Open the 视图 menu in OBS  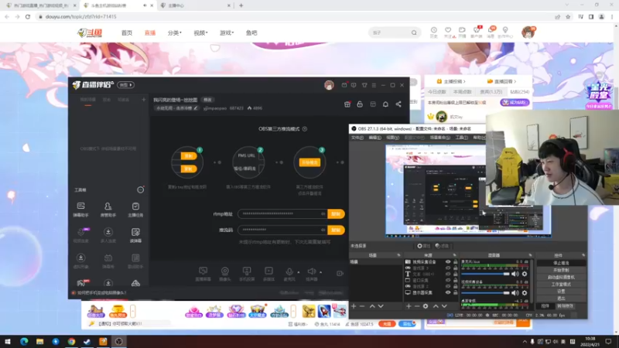pyautogui.click(x=392, y=138)
